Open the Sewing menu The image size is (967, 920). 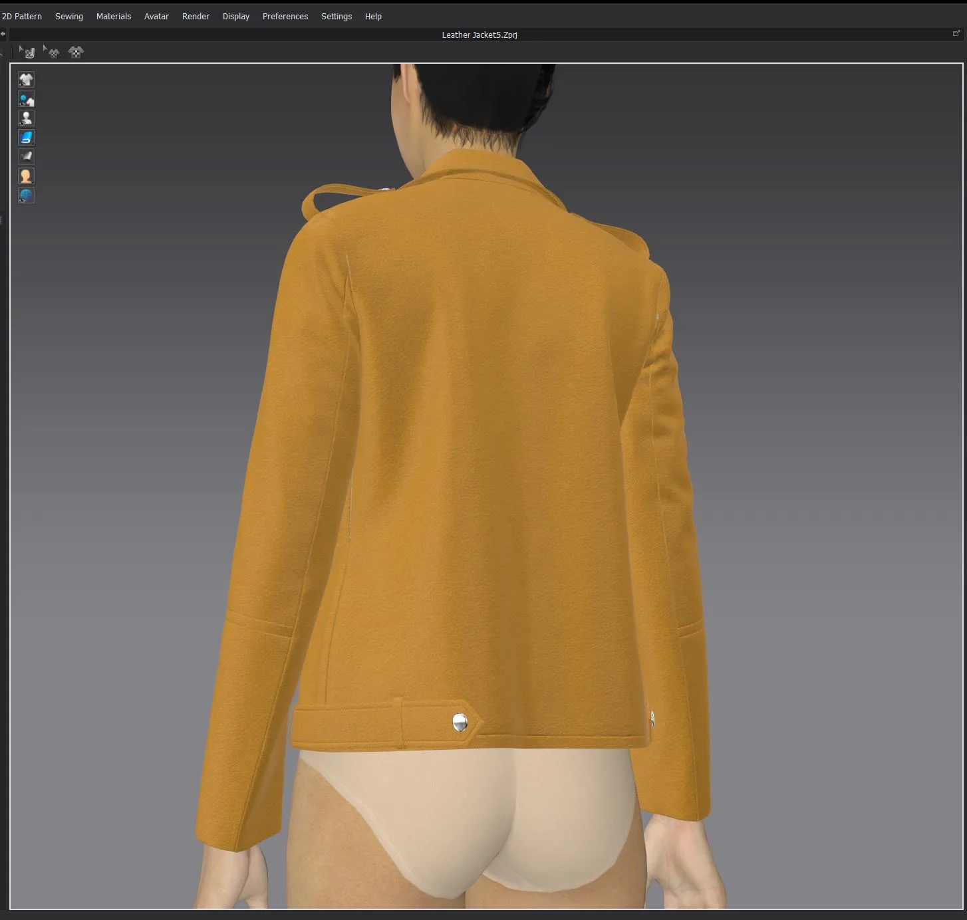pos(69,16)
